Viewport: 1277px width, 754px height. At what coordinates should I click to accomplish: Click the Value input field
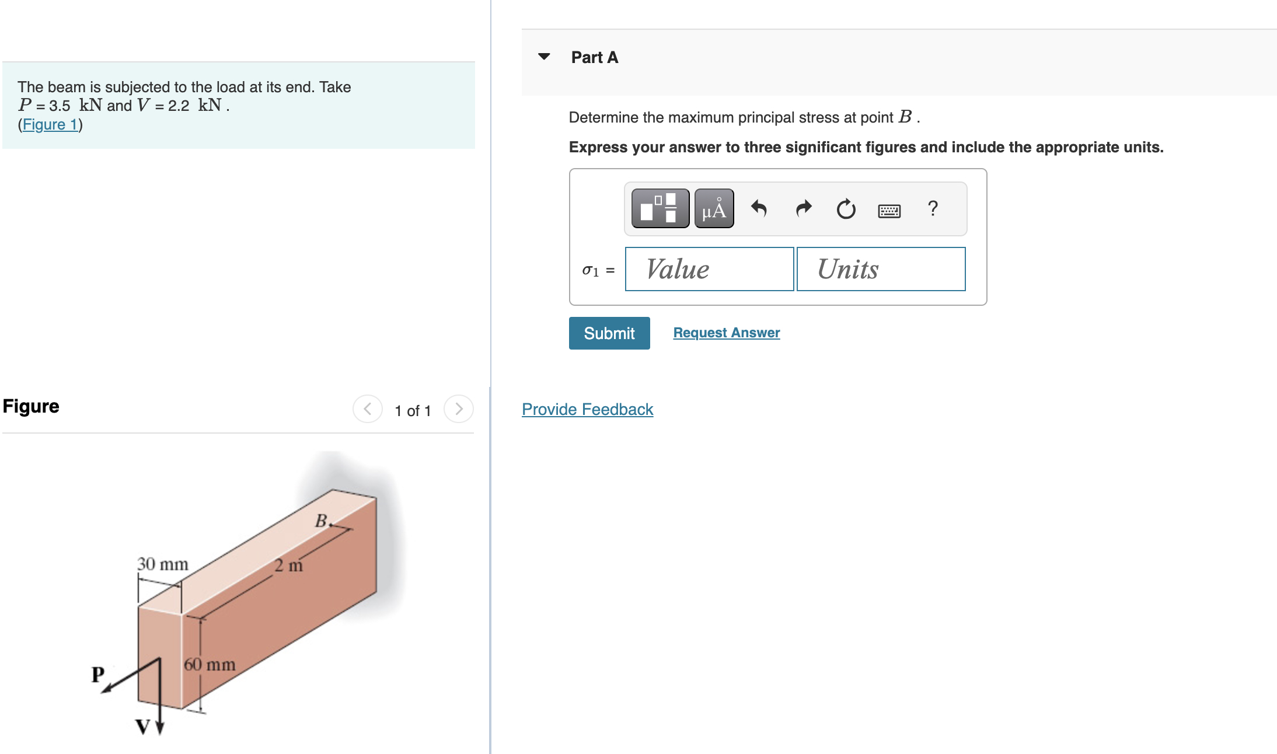[709, 269]
